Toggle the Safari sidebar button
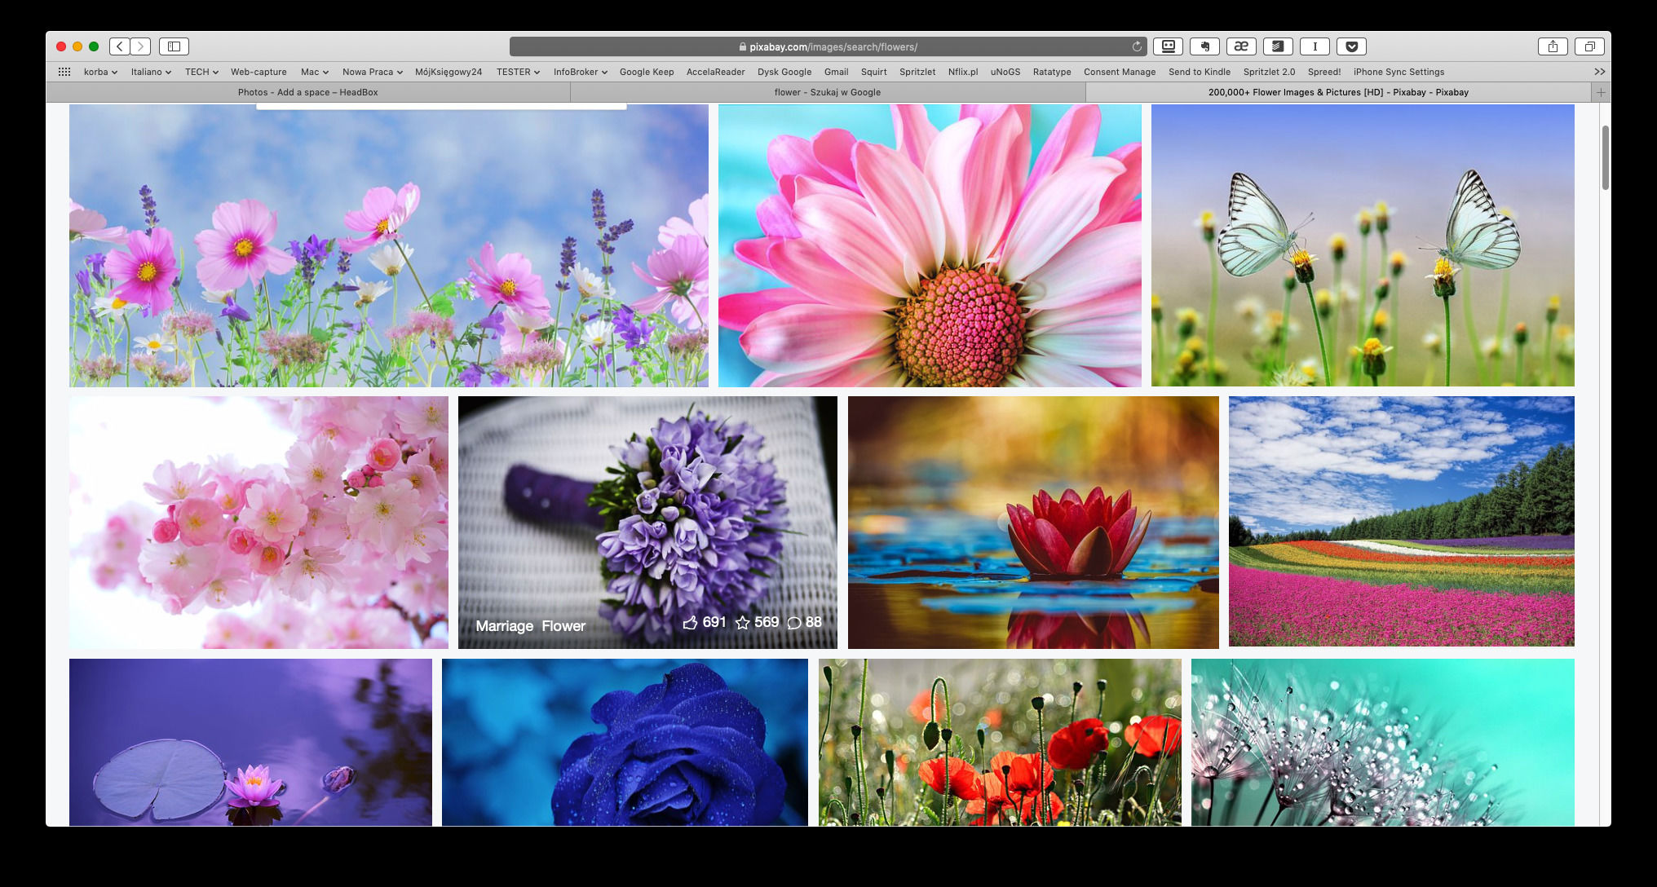 pos(174,46)
